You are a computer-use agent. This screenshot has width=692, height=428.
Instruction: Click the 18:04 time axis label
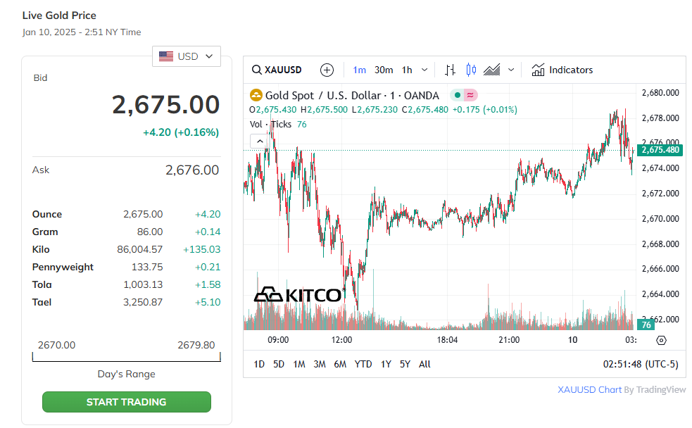(447, 340)
